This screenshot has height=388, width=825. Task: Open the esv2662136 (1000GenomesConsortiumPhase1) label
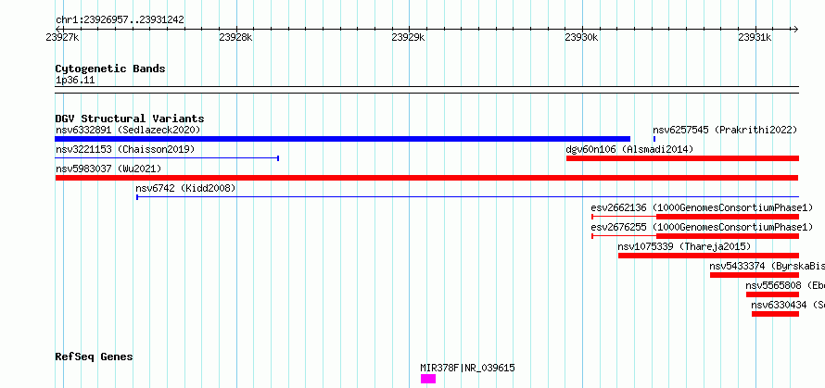pyautogui.click(x=702, y=207)
